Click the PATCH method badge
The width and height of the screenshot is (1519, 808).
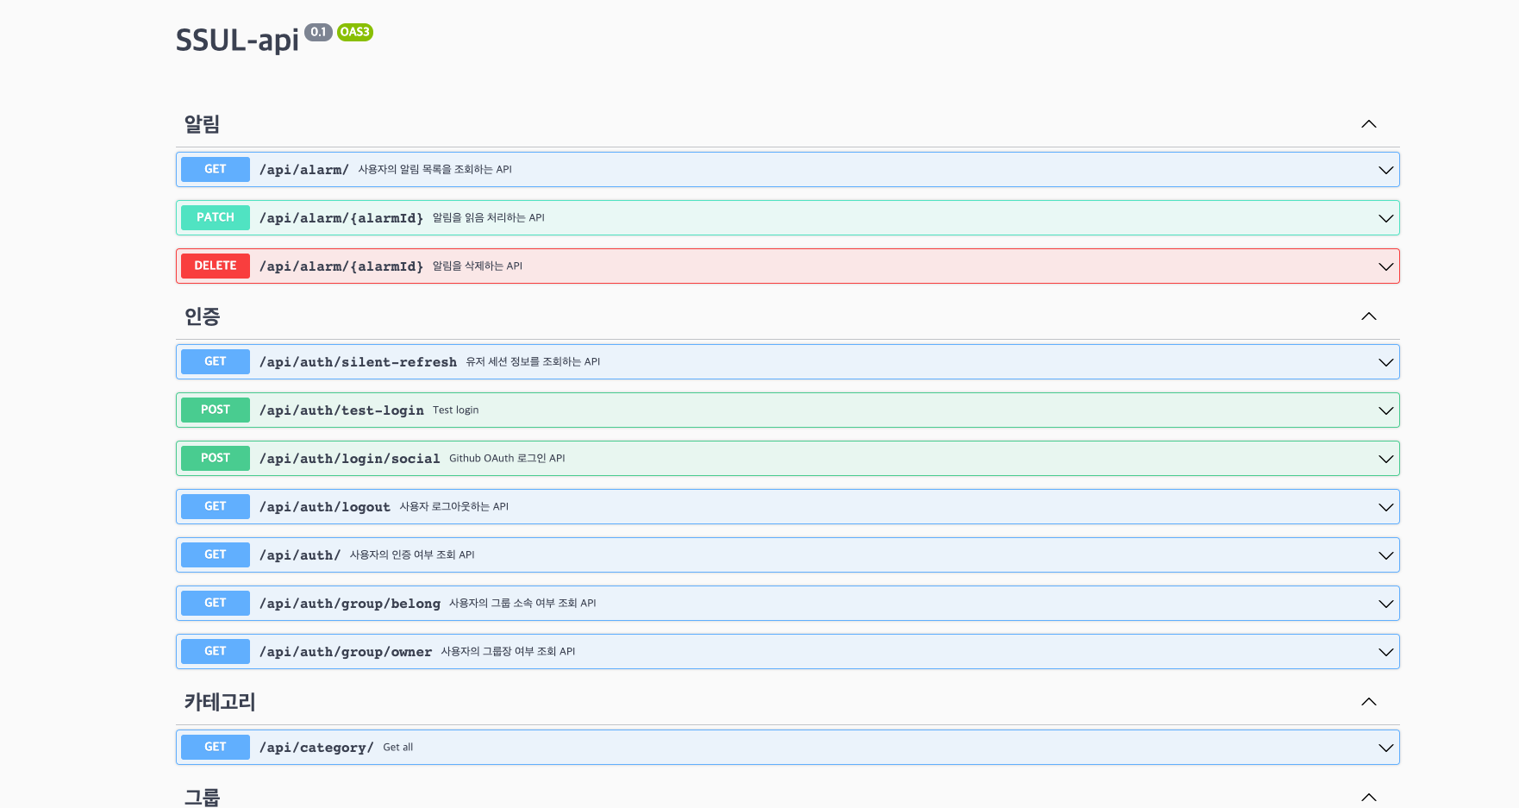(x=216, y=217)
